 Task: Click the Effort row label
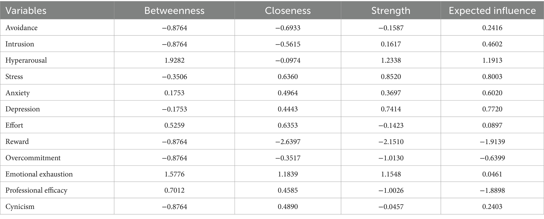pyautogui.click(x=14, y=126)
